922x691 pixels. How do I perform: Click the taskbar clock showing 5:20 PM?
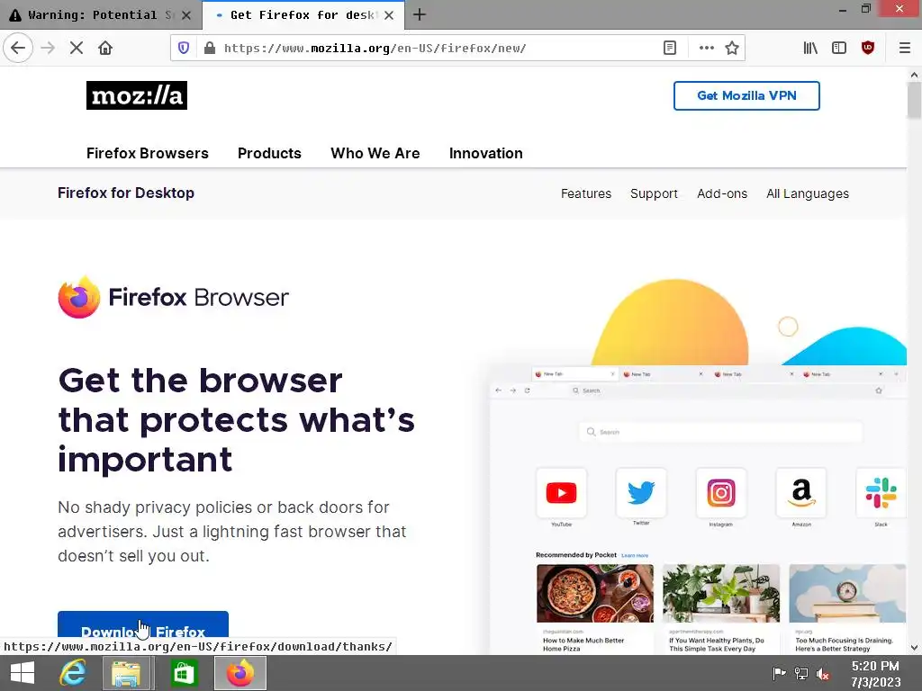click(x=875, y=673)
